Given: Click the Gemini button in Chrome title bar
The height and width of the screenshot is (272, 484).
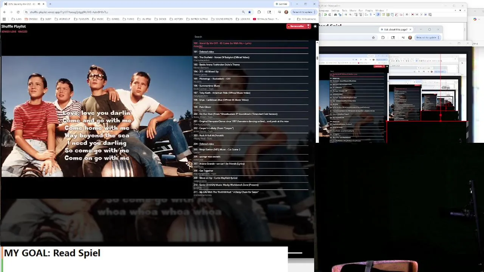Looking at the screenshot, I should [281, 4].
